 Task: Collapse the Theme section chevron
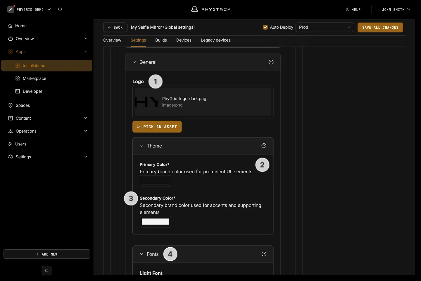point(142,146)
